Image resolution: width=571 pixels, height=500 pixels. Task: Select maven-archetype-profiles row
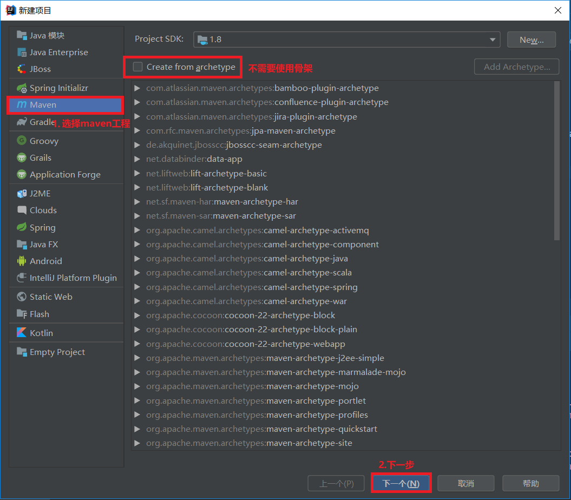point(342,415)
